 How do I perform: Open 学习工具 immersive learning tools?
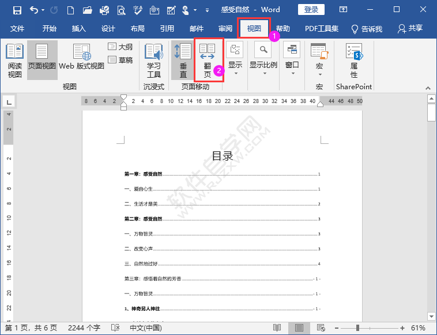pyautogui.click(x=153, y=60)
